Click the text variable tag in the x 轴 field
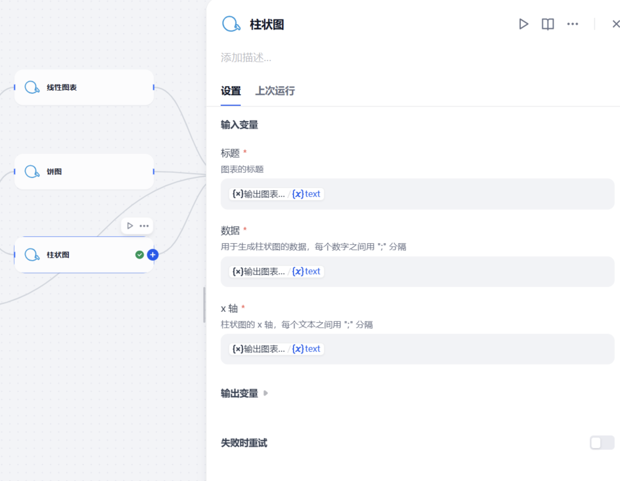The width and height of the screenshot is (620, 481). click(x=306, y=349)
